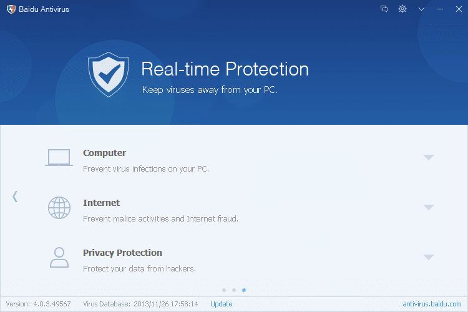Image resolution: width=468 pixels, height=312 pixels.
Task: Click the large Real-time Protection shield
Action: pos(109,74)
